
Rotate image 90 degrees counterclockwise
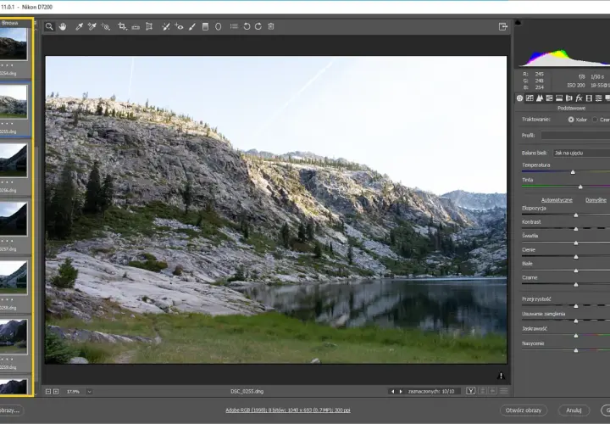247,26
